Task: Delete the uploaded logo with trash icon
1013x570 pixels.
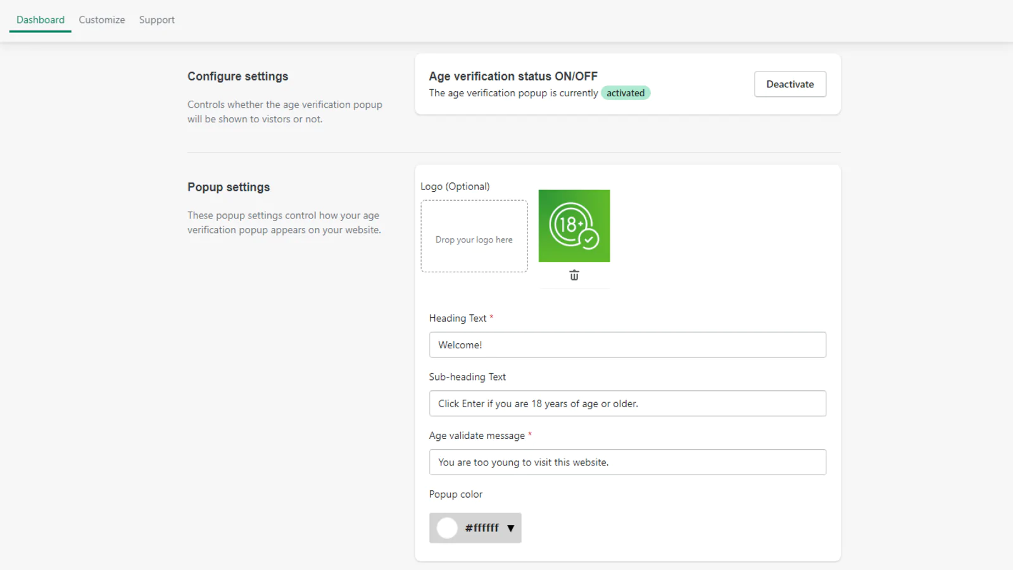Action: pyautogui.click(x=574, y=275)
